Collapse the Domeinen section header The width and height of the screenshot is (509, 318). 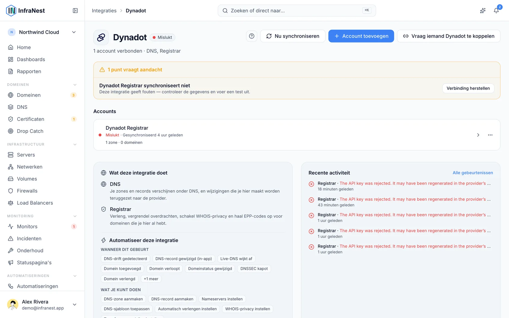click(x=42, y=85)
